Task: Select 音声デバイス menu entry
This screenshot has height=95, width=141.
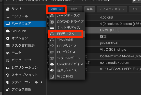Action: tap(67, 70)
